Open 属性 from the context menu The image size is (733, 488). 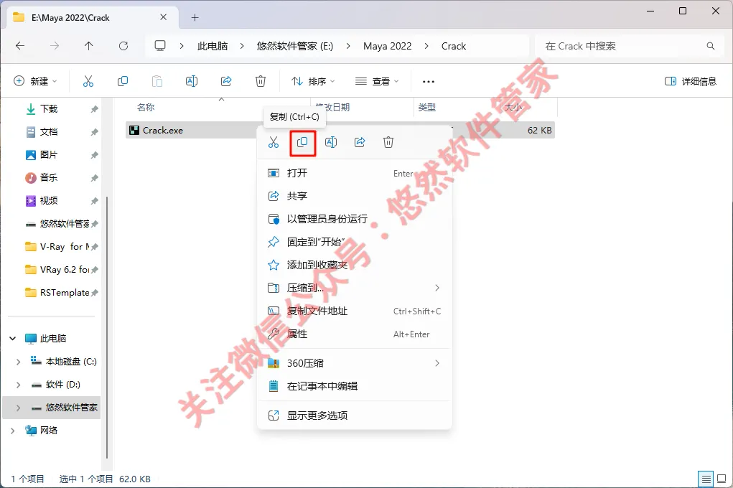pos(355,334)
